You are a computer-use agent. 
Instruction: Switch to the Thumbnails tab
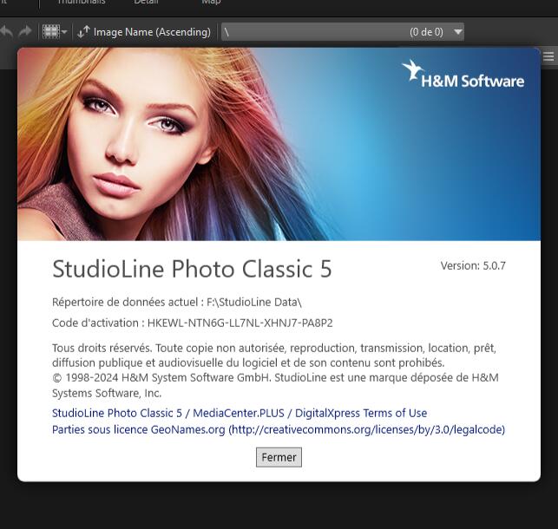(82, 2)
